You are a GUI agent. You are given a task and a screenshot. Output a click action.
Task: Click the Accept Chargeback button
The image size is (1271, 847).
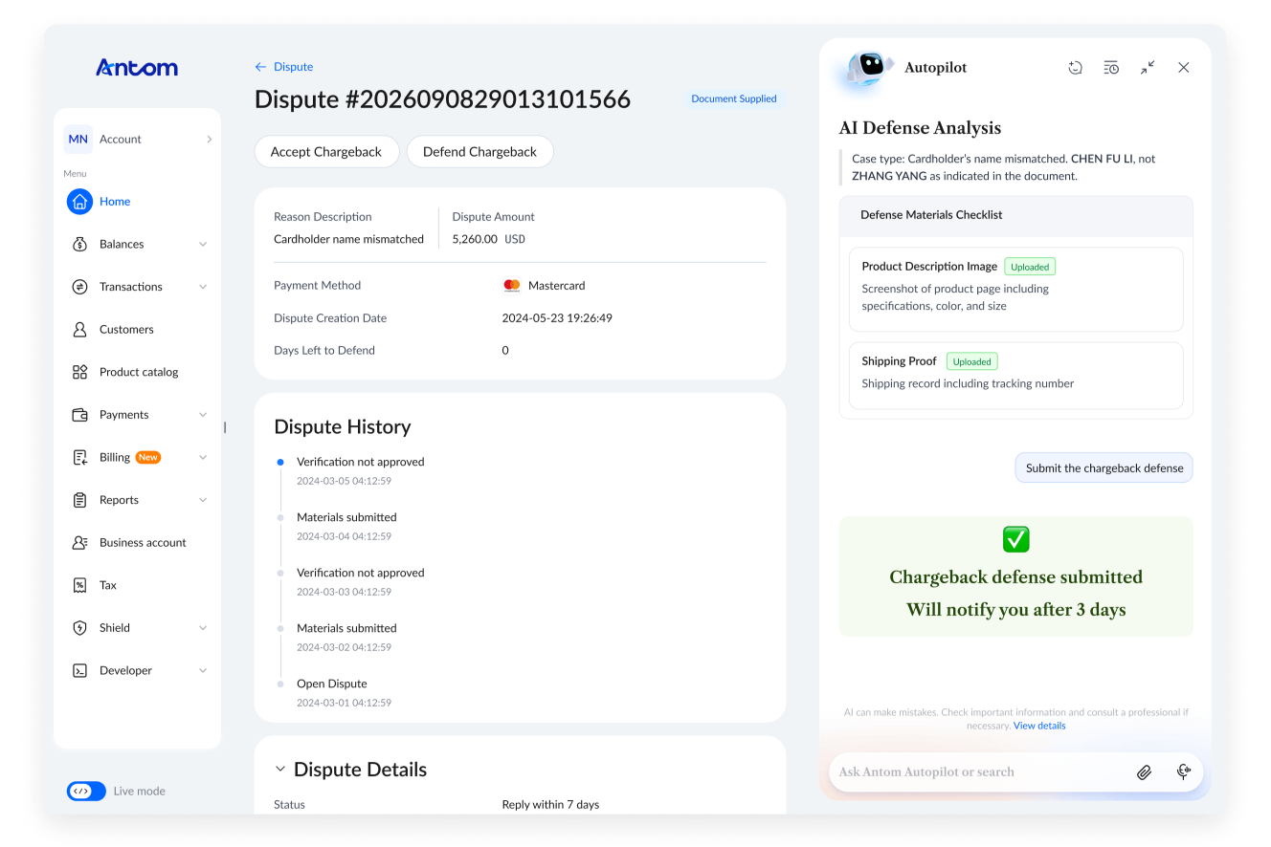[x=326, y=152]
